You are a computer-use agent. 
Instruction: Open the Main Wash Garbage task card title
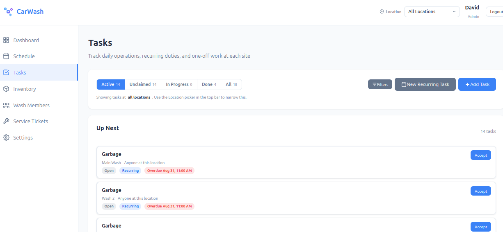[112, 154]
